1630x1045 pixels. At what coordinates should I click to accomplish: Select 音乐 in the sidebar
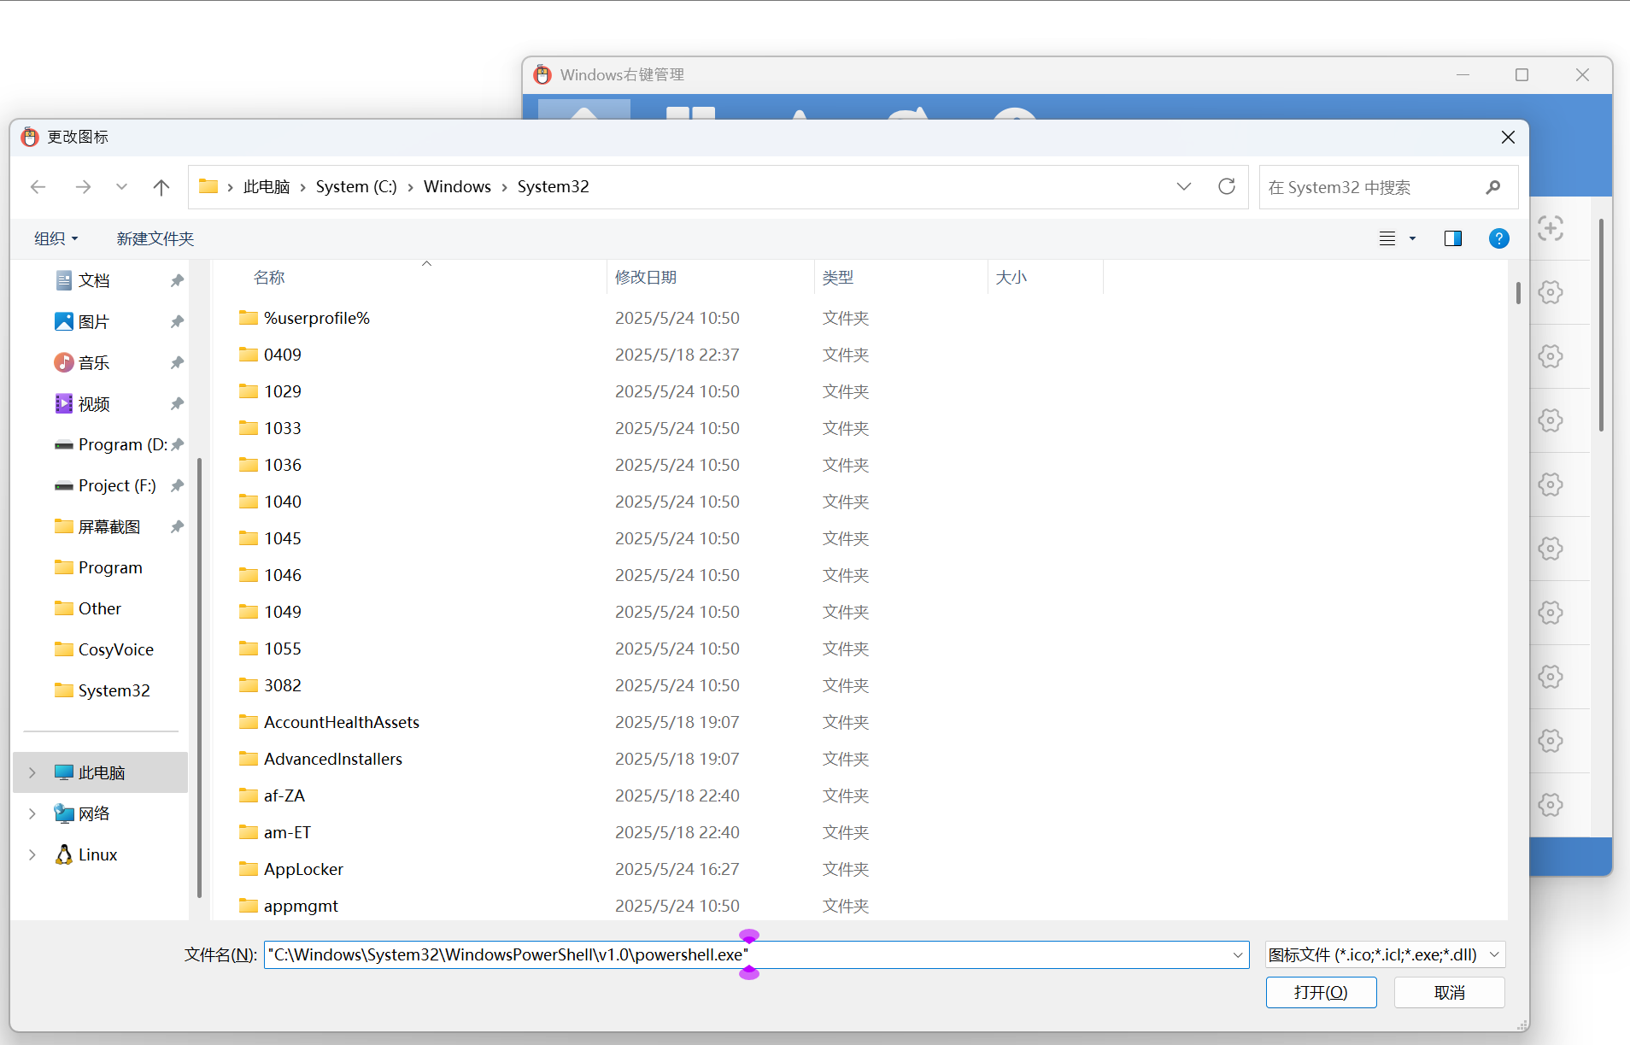point(94,362)
